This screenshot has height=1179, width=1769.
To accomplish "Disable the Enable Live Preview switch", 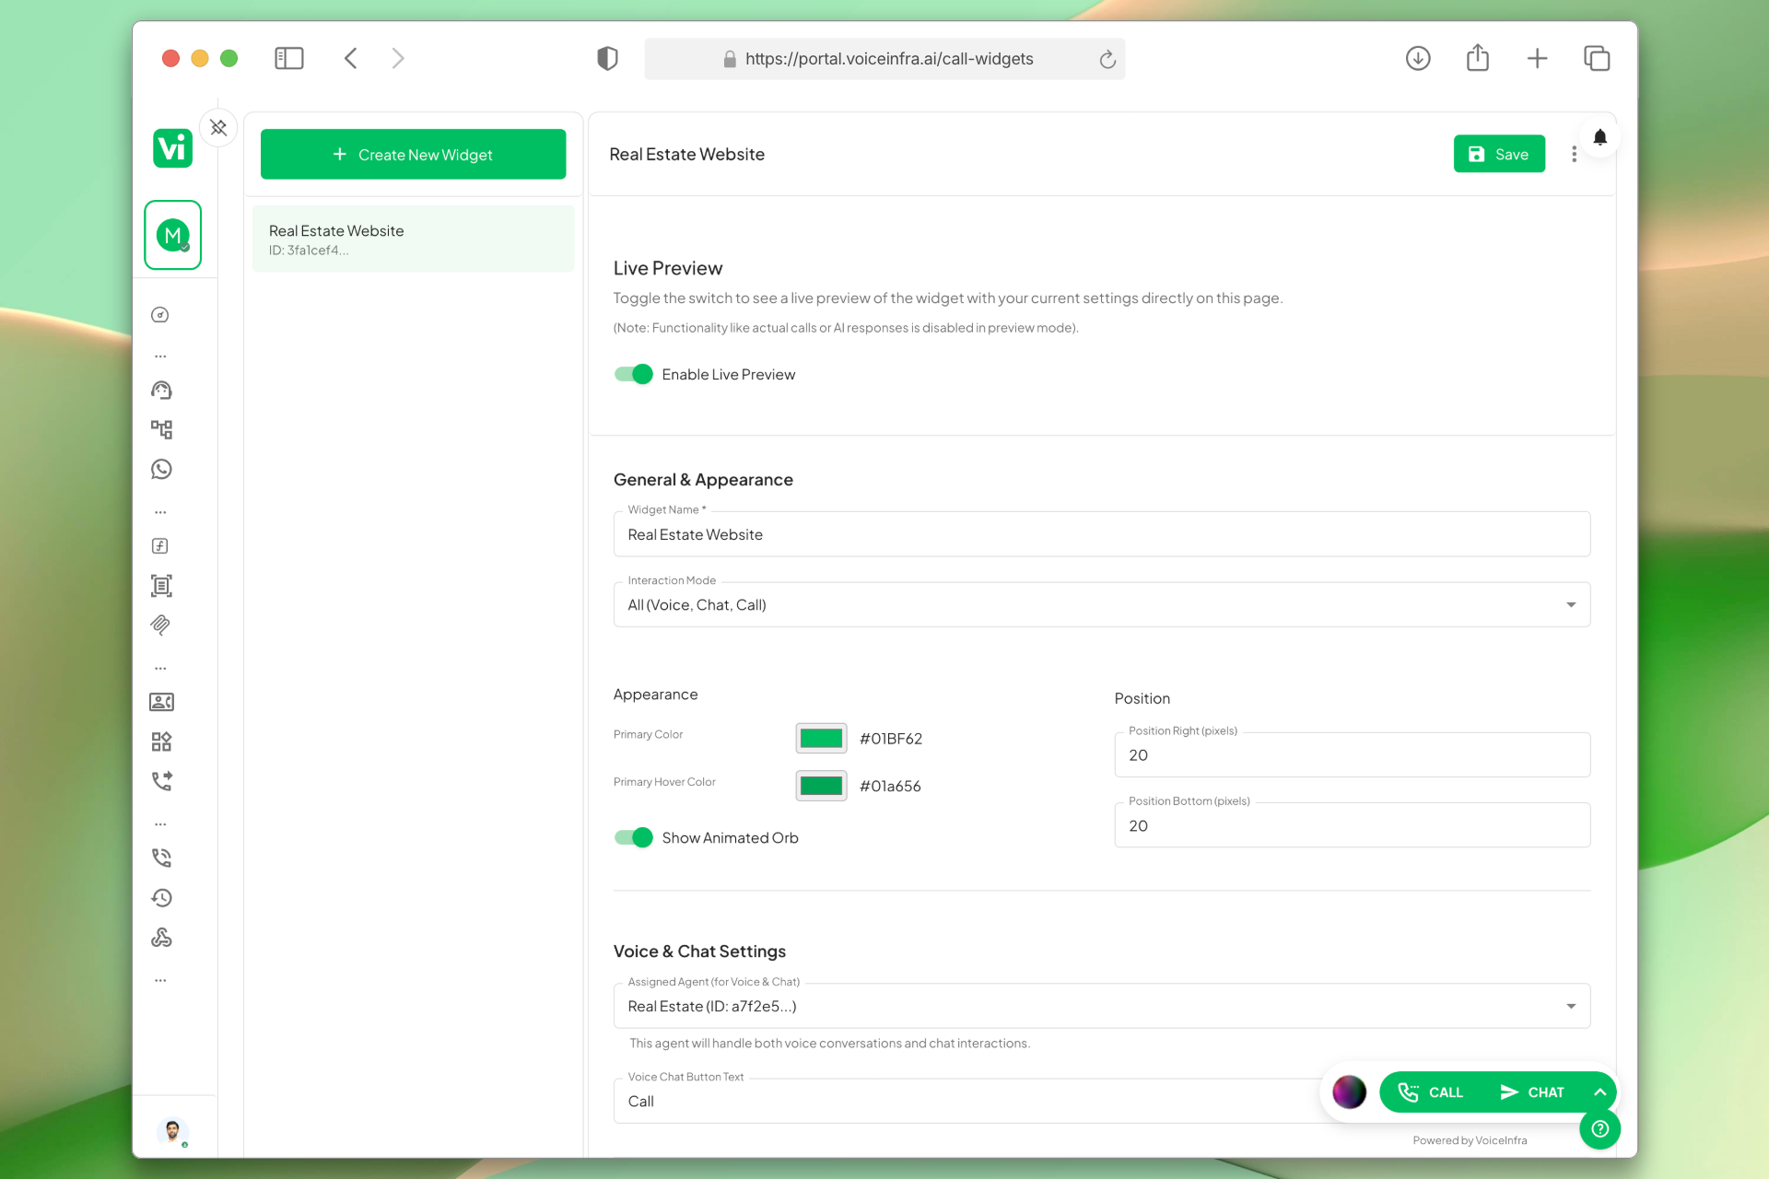I will [634, 374].
